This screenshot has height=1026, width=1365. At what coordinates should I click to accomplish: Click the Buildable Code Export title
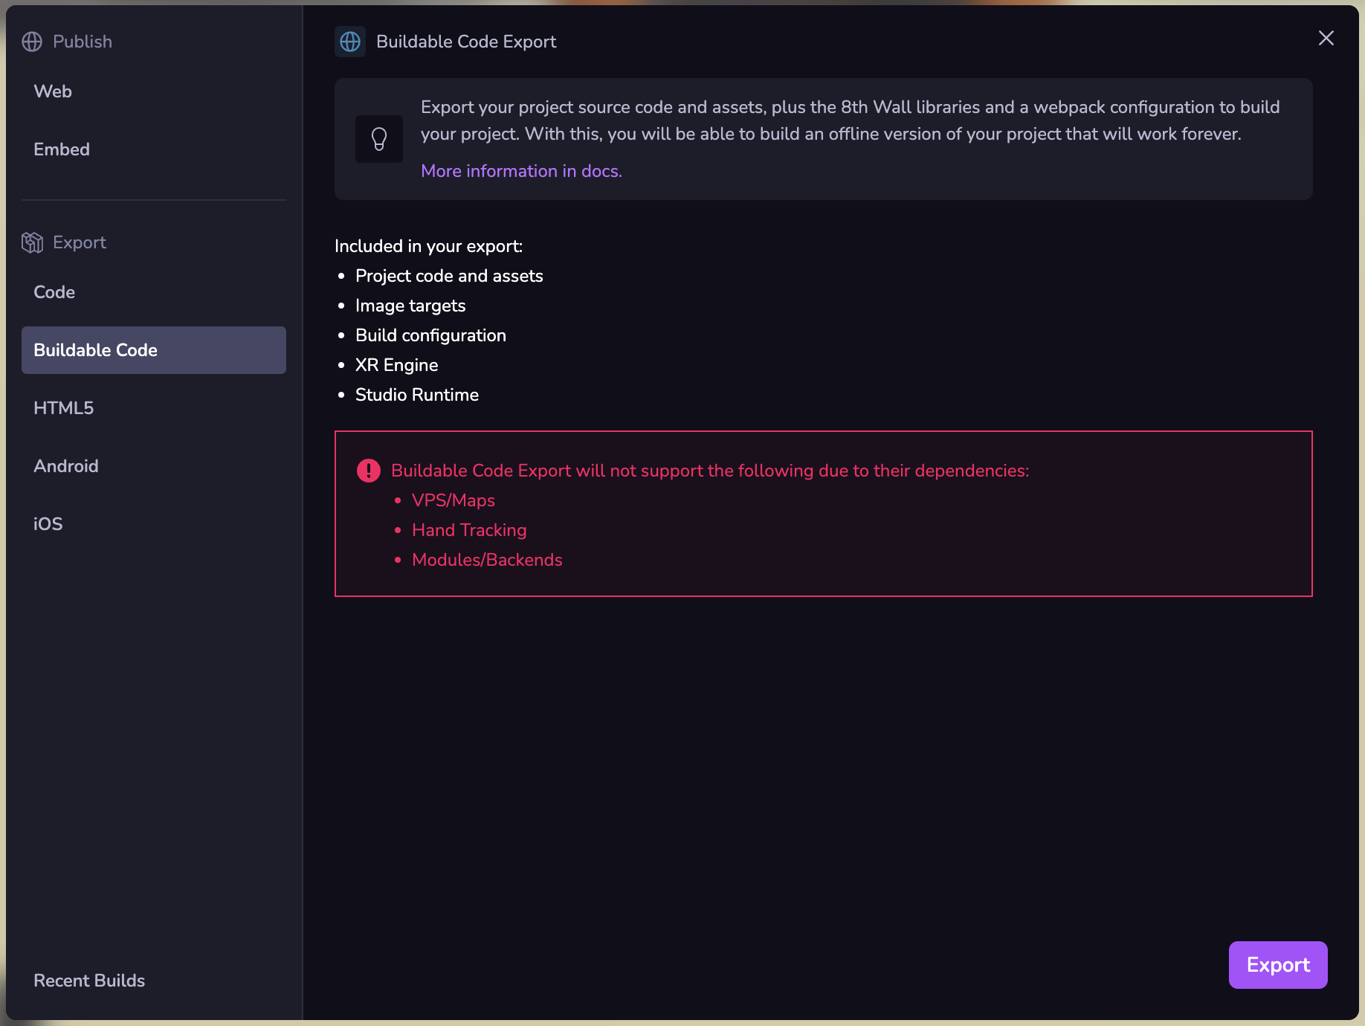pyautogui.click(x=466, y=42)
